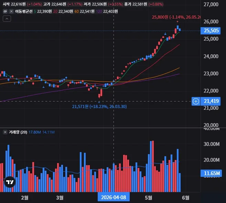Click the 120-day average value 22,403원

pos(110,11)
